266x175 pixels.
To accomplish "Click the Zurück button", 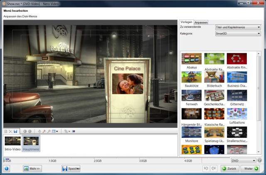I will [x=230, y=168].
